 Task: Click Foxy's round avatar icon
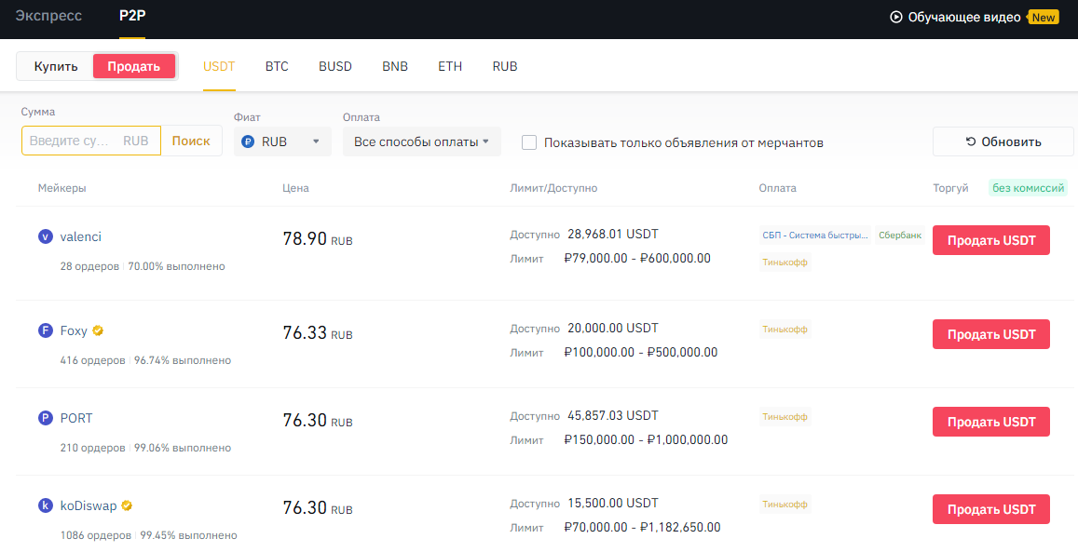(45, 330)
